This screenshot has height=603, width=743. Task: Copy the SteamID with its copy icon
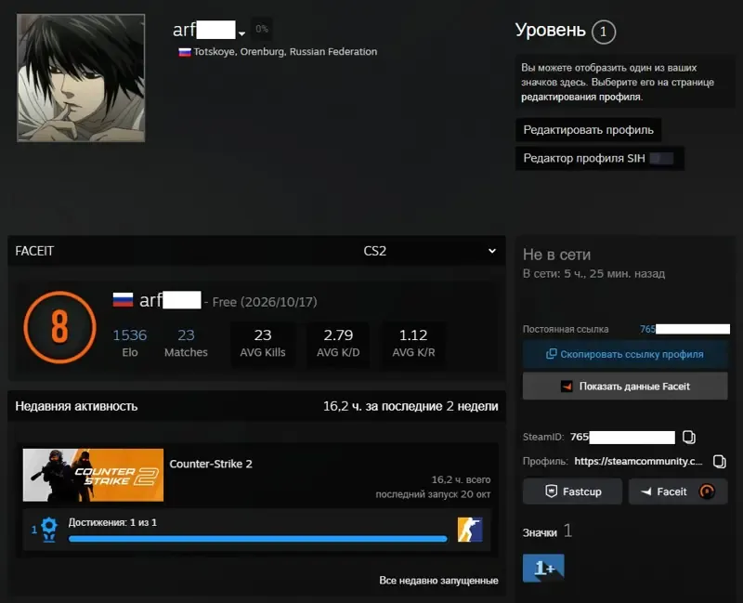pos(689,437)
